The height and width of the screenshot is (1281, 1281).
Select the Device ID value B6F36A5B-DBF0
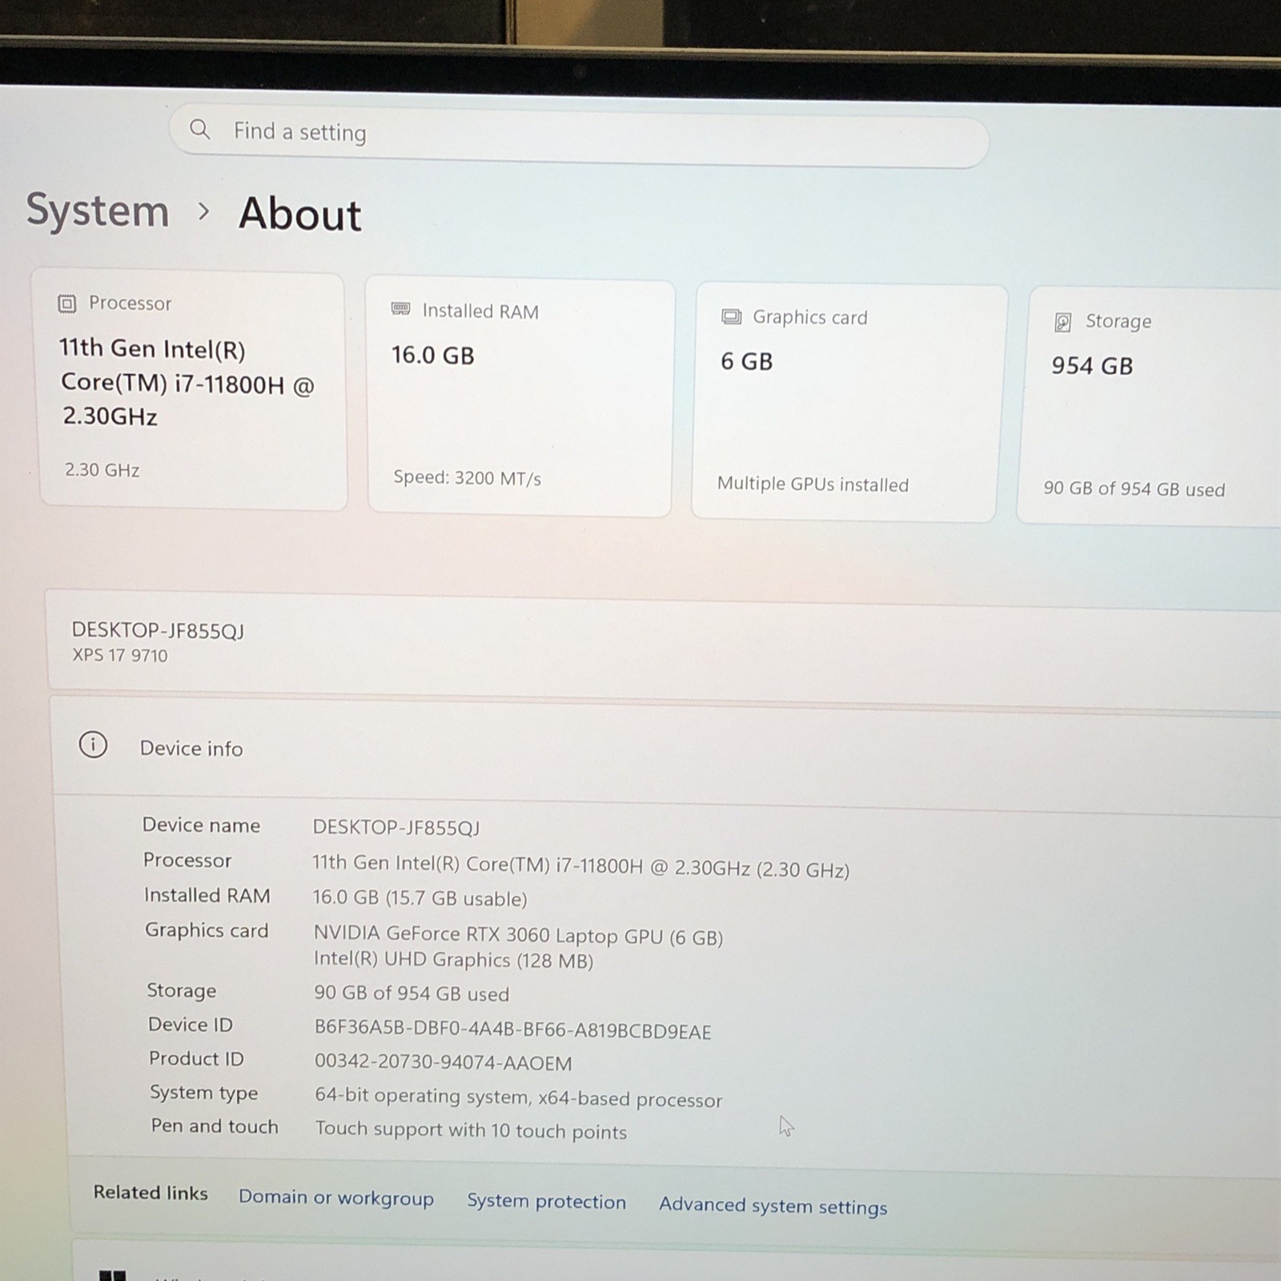pos(512,1030)
